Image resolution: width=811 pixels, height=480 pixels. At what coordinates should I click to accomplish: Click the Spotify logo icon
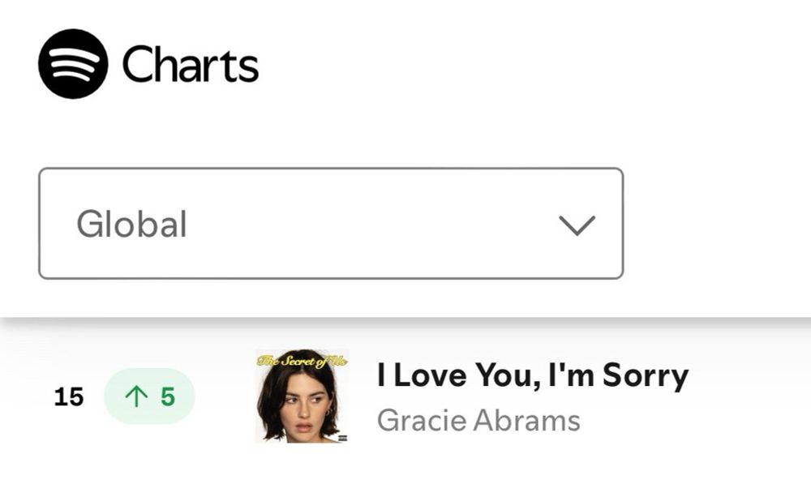[73, 63]
